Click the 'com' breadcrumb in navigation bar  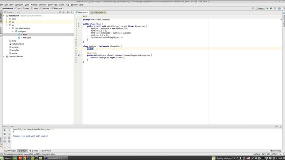[26, 8]
